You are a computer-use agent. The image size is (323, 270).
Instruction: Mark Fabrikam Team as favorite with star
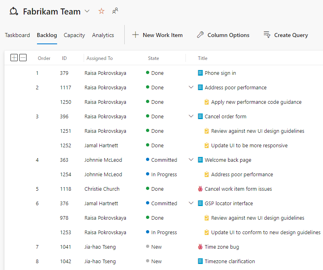tap(101, 11)
